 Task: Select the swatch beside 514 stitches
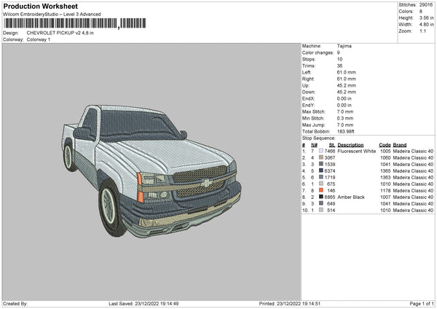[x=321, y=210]
